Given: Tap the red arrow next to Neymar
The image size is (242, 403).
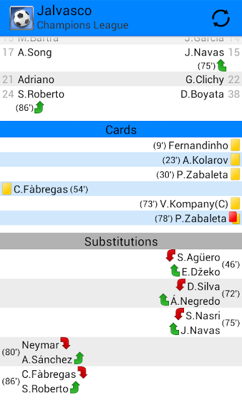Looking at the screenshot, I should point(66,343).
